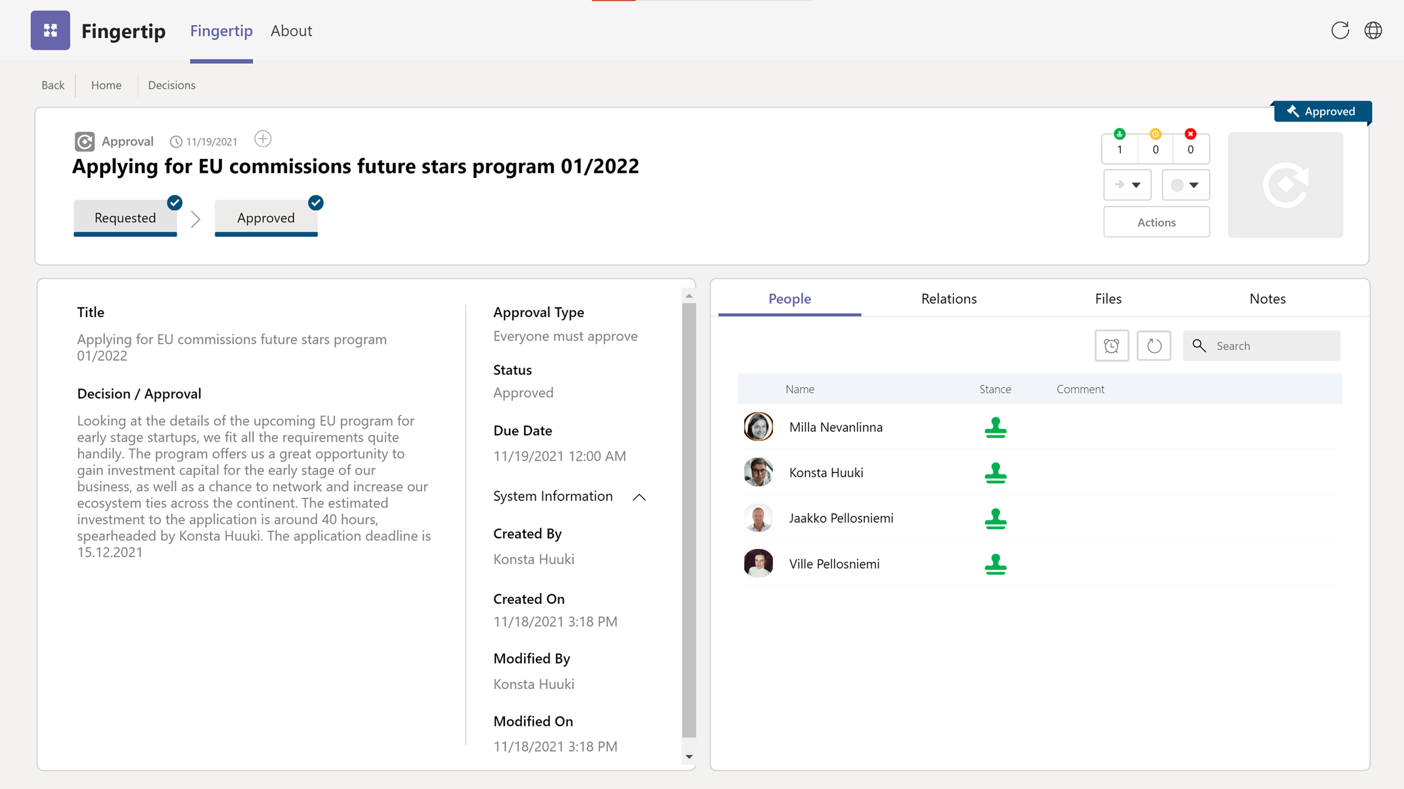Click the Created By value Konsta Huuki
The width and height of the screenshot is (1404, 789).
click(x=534, y=559)
